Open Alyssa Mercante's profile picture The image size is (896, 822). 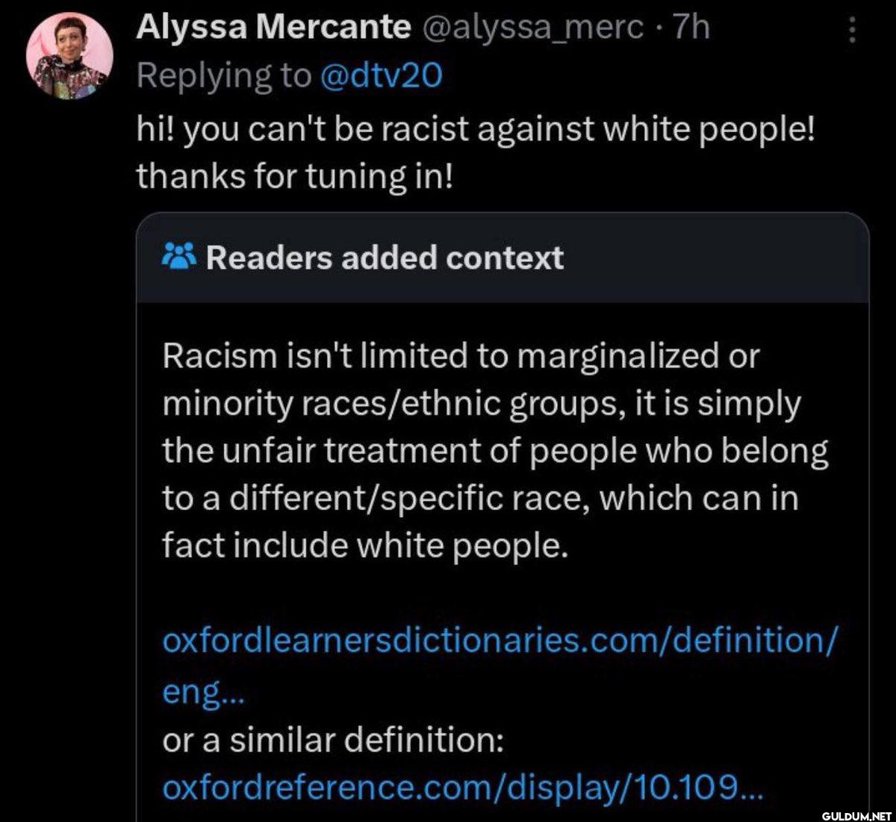(69, 55)
